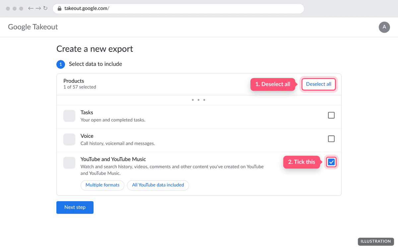This screenshot has height=249, width=398.
Task: Click the Next step button
Action: (x=75, y=207)
